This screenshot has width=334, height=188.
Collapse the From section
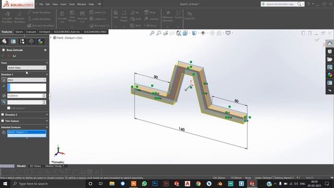pos(47,63)
